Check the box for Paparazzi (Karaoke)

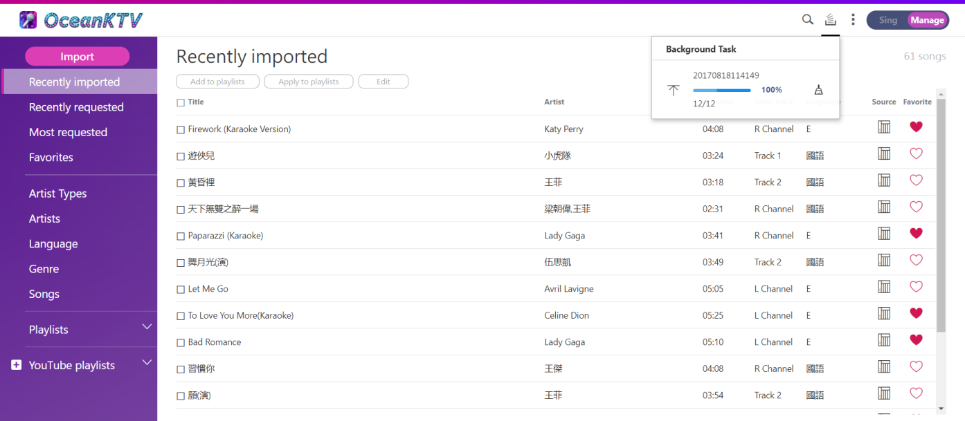181,236
